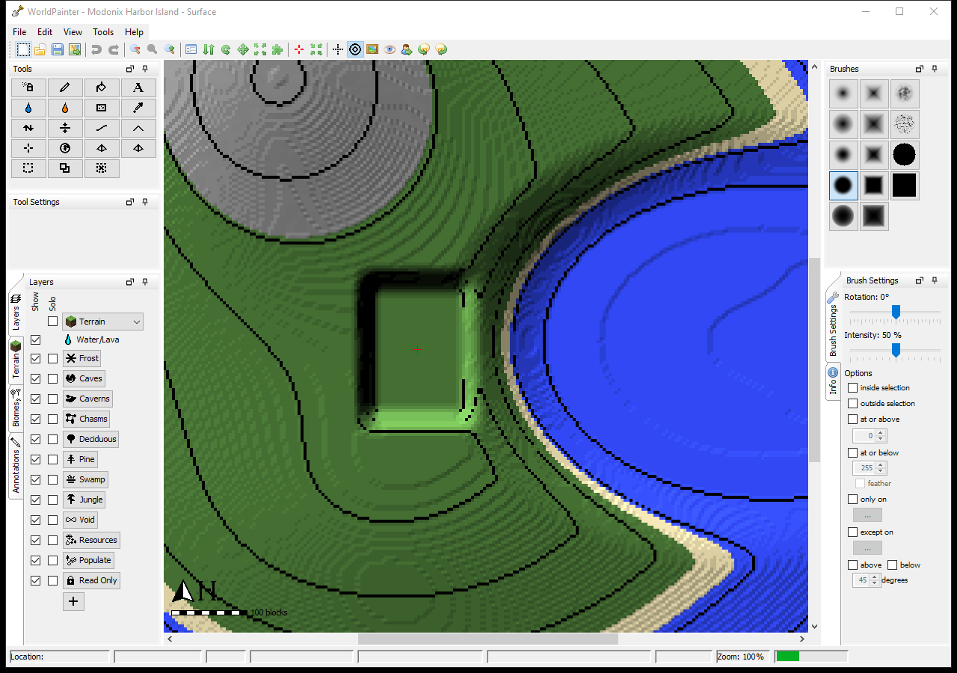The width and height of the screenshot is (957, 673).
Task: Open an existing world via folder icon
Action: tap(40, 49)
